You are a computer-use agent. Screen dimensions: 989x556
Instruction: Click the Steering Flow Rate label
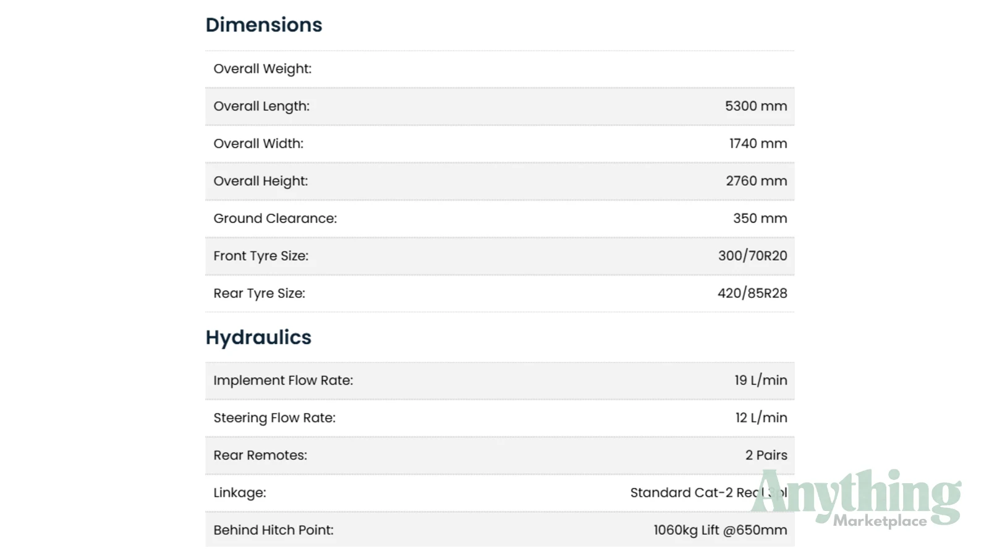(274, 418)
